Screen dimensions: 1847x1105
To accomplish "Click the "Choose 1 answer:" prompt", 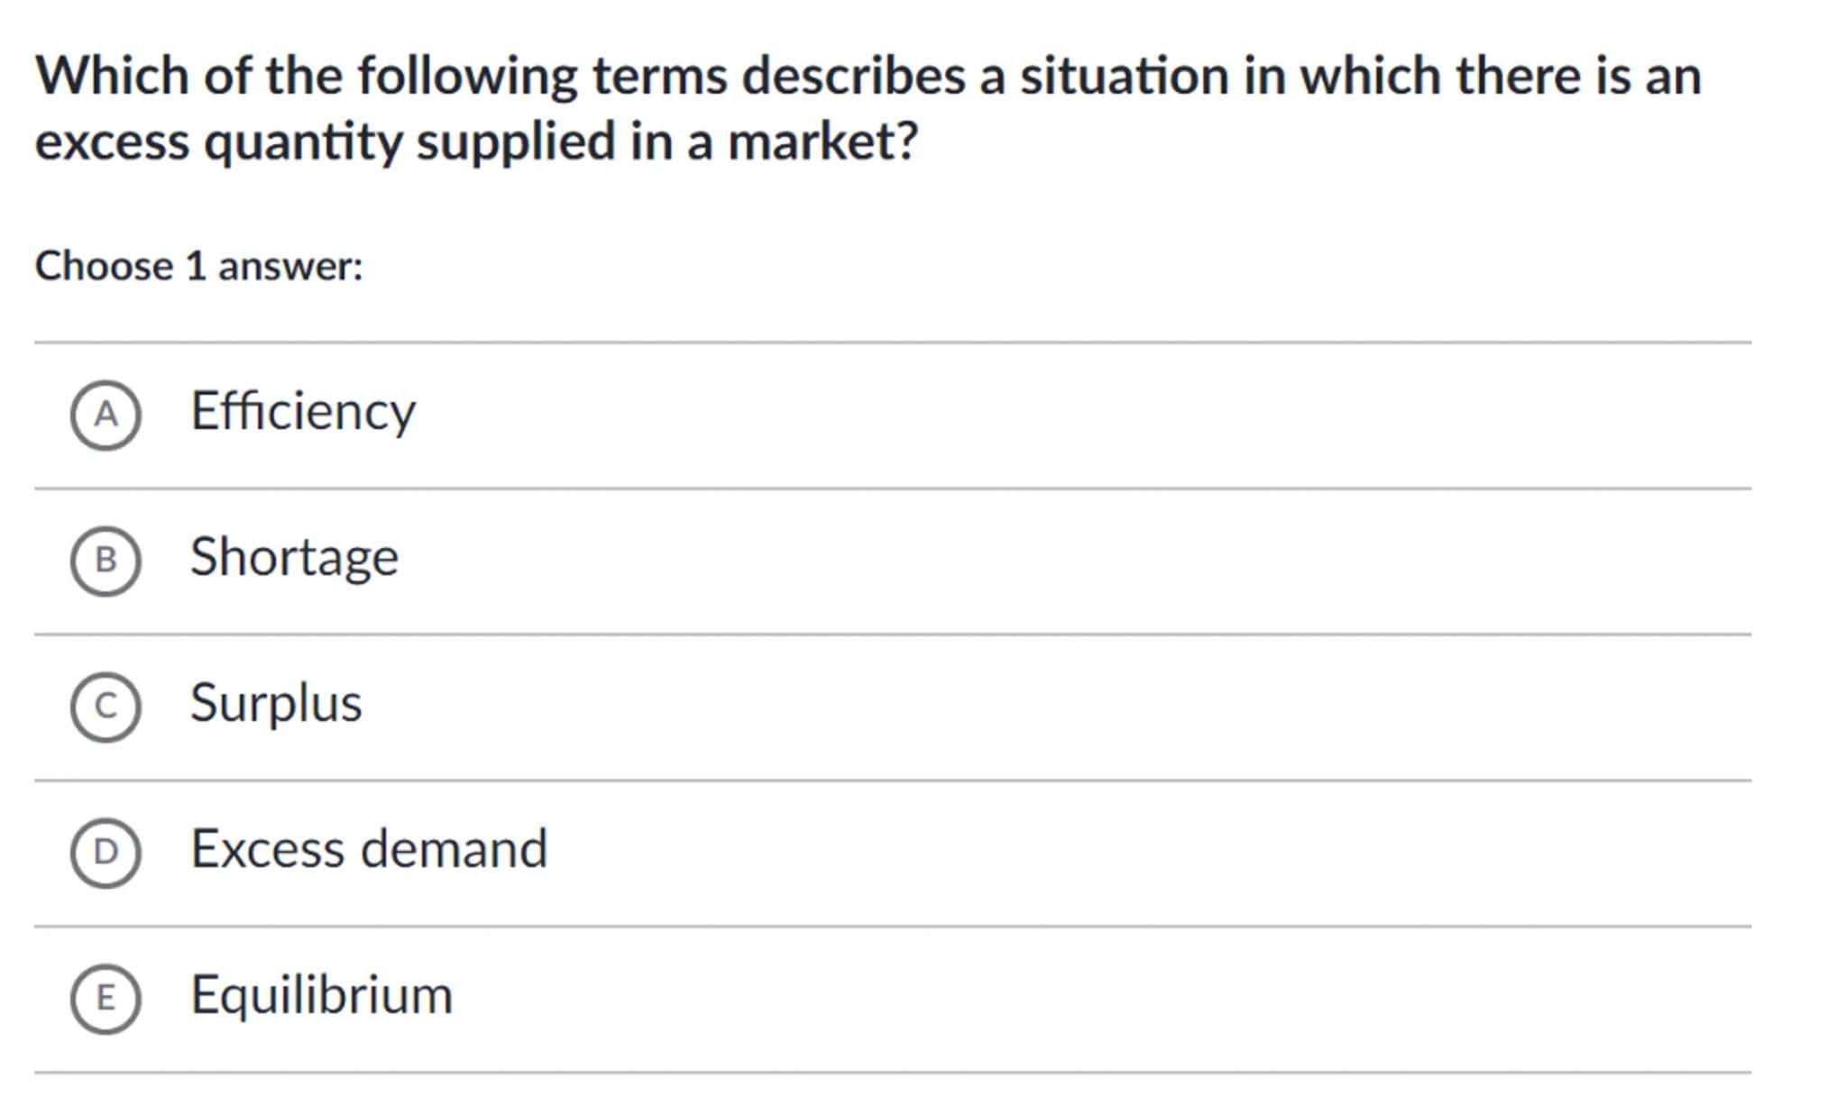I will (198, 267).
